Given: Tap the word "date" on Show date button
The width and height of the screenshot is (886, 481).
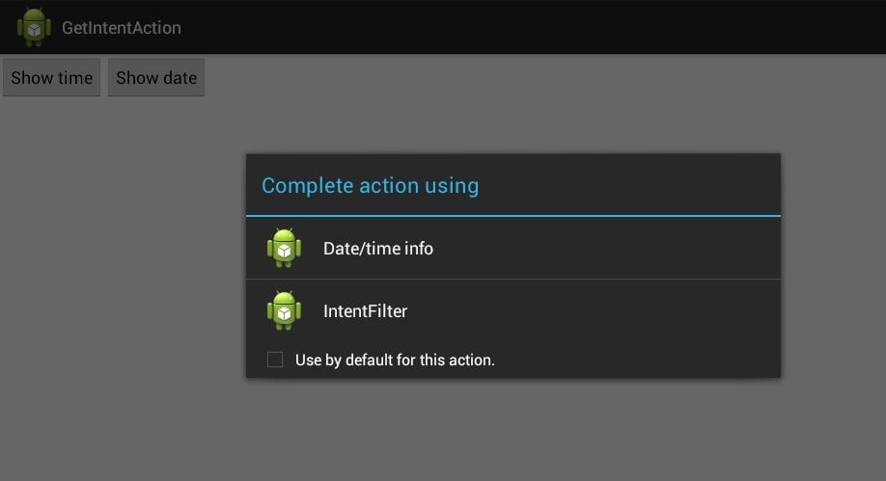Looking at the screenshot, I should click(x=180, y=78).
